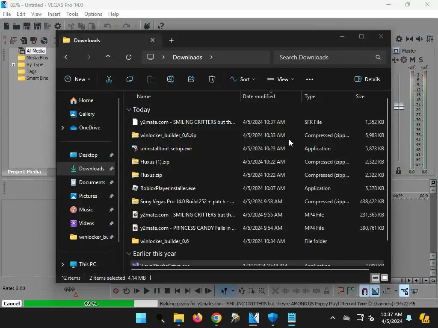Click the Refresh icon in Explorer
Screen dimensions: 438x328
click(x=128, y=57)
